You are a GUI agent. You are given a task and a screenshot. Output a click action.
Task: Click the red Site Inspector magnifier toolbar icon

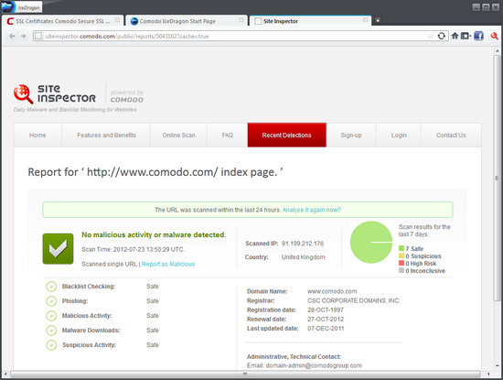point(495,36)
